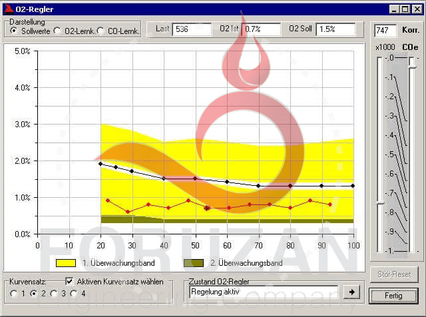Click the '2. Überwachungsband' legend label
This screenshot has height=317, width=426.
point(246,263)
